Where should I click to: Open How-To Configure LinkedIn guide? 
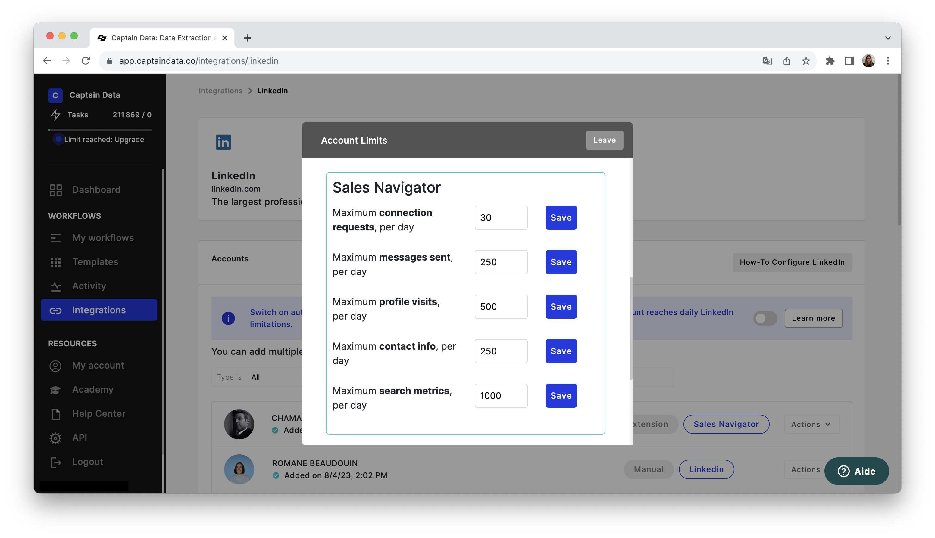pos(792,262)
